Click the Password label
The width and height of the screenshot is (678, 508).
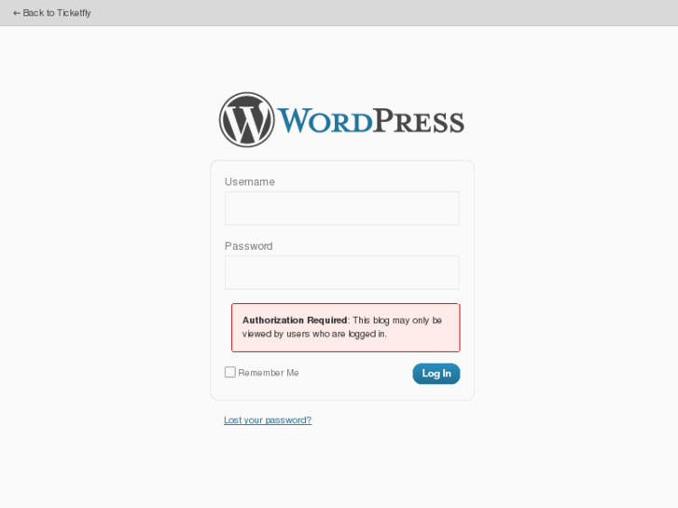(249, 246)
